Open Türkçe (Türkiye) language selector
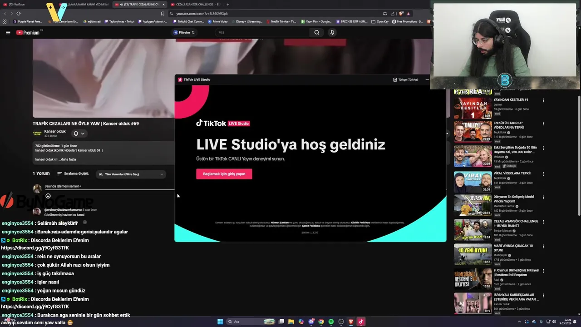 click(406, 79)
